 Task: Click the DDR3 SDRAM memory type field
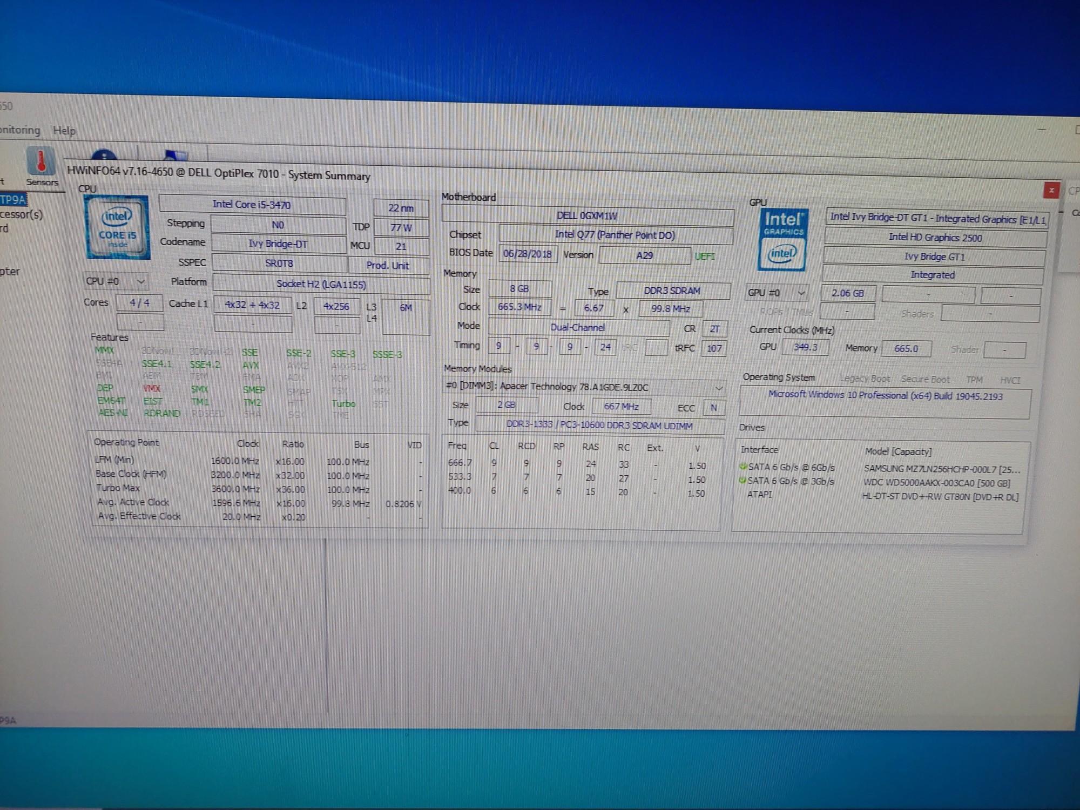click(x=673, y=291)
